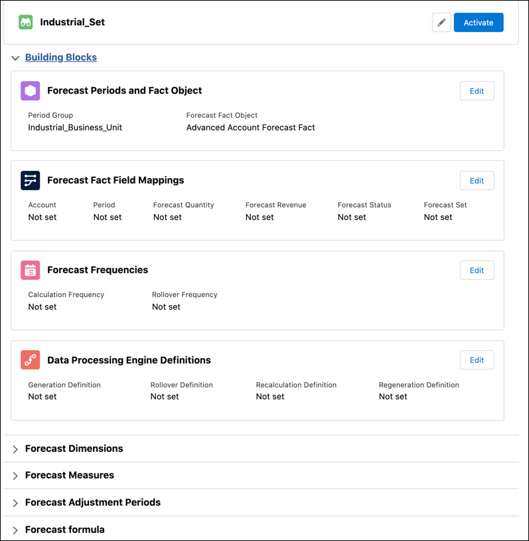This screenshot has height=541, width=529.
Task: Click the Data Processing Engine Definitions icon
Action: [x=31, y=360]
